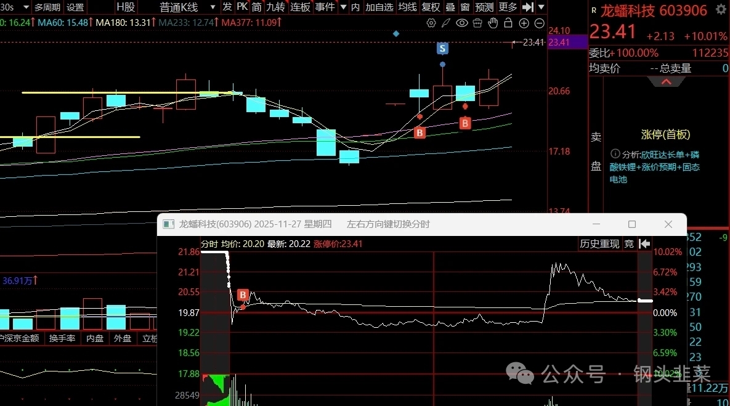Click the 窗 window button
Image resolution: width=730 pixels, height=406 pixels.
[x=464, y=7]
